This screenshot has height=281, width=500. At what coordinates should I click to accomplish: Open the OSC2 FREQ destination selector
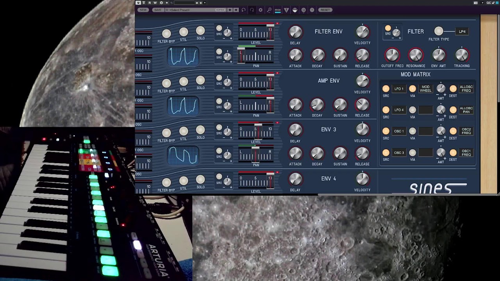(x=466, y=131)
